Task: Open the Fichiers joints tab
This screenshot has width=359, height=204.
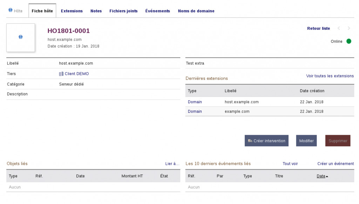Action: pyautogui.click(x=123, y=11)
